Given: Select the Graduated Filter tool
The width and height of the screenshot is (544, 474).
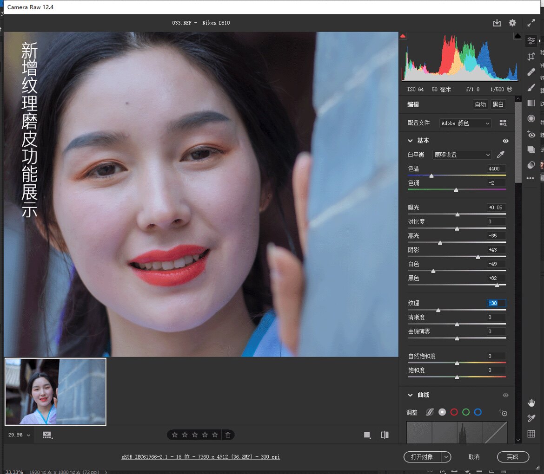Looking at the screenshot, I should pyautogui.click(x=531, y=103).
